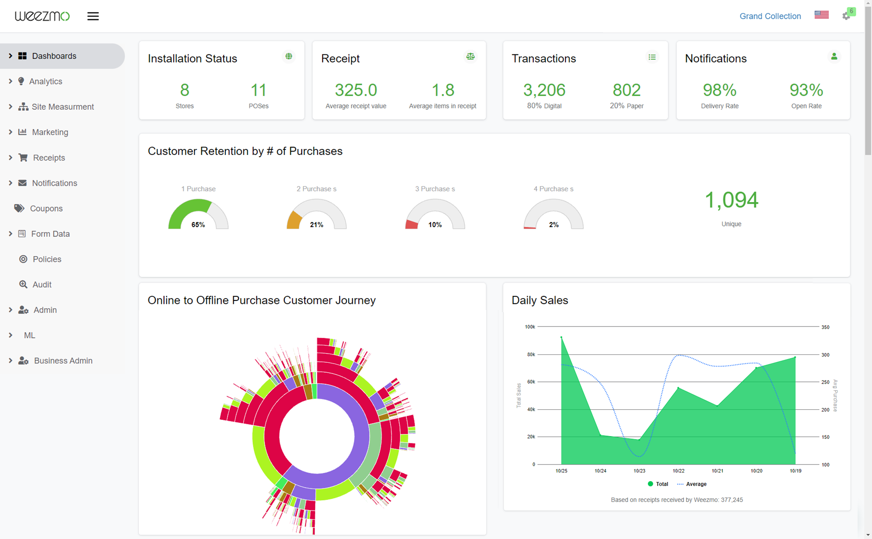The width and height of the screenshot is (872, 539).
Task: Toggle the sidebar with the hamburger menu
Action: pos(93,16)
